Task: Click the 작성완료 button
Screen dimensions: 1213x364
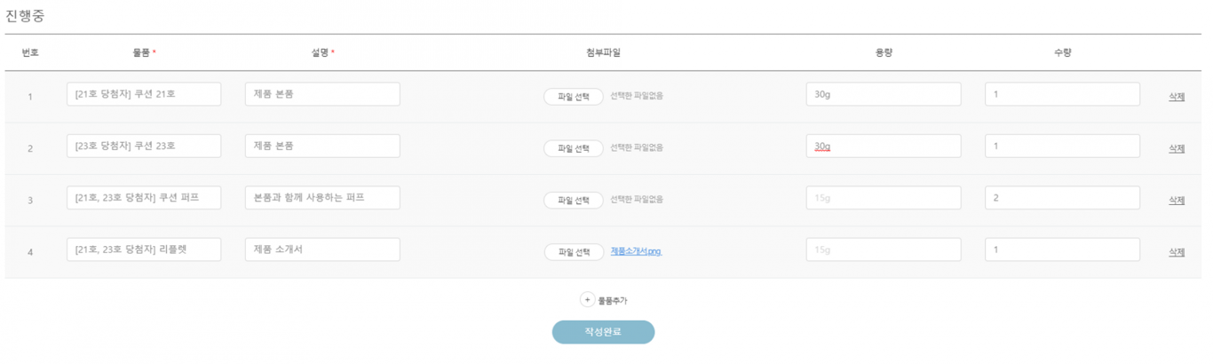Action: 603,332
